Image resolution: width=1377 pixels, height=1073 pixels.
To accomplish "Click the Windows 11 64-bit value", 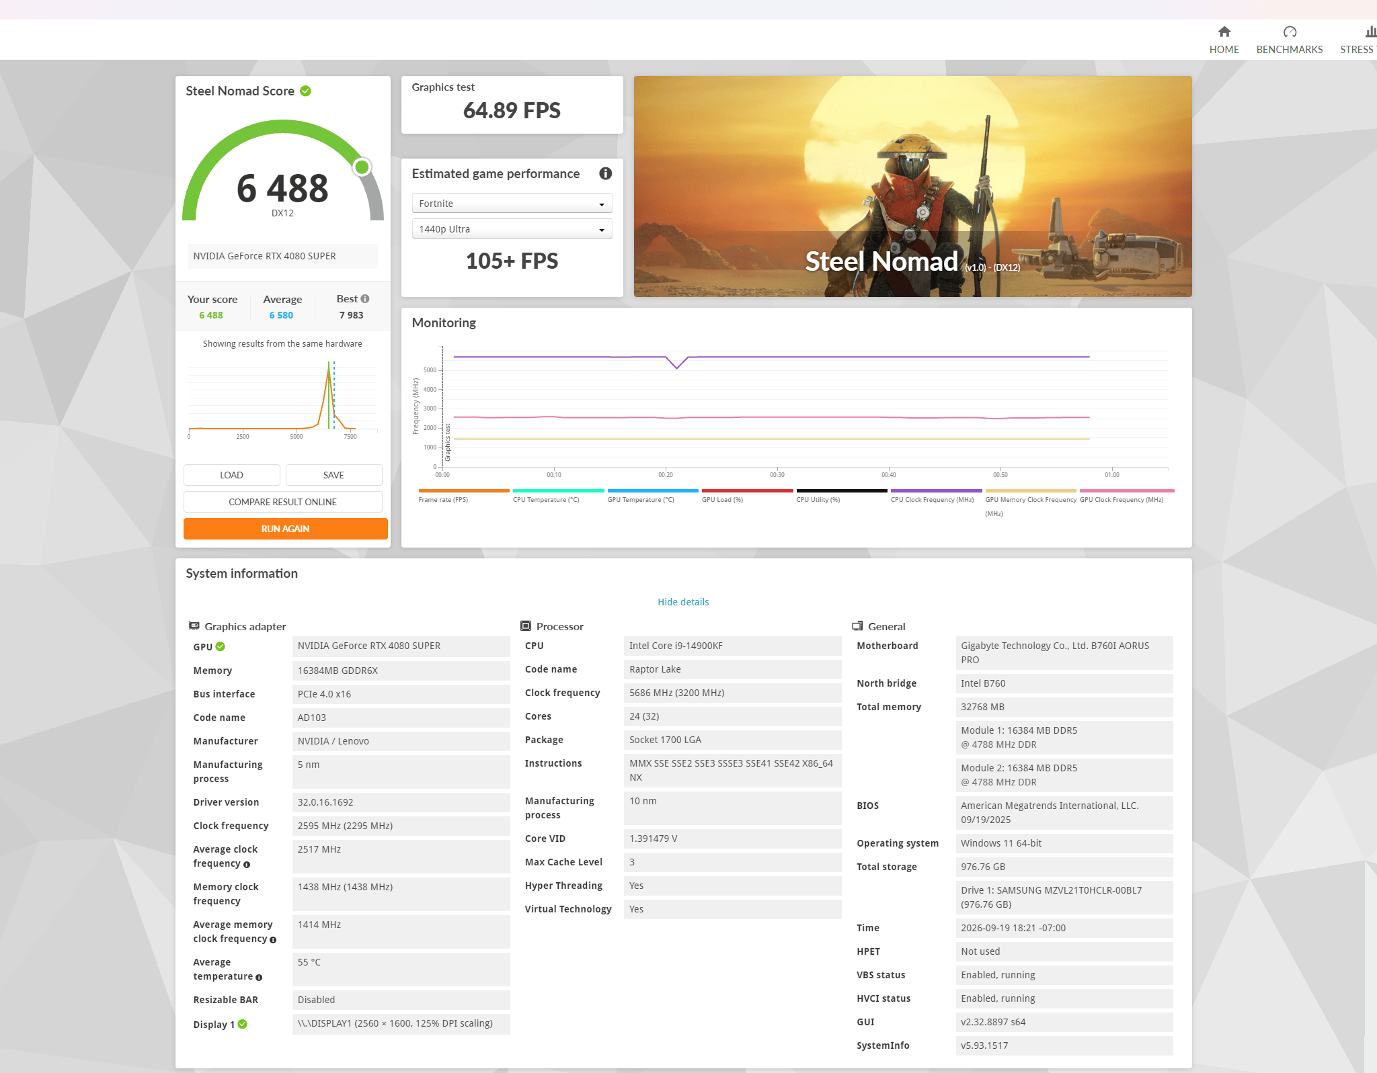I will click(1064, 843).
